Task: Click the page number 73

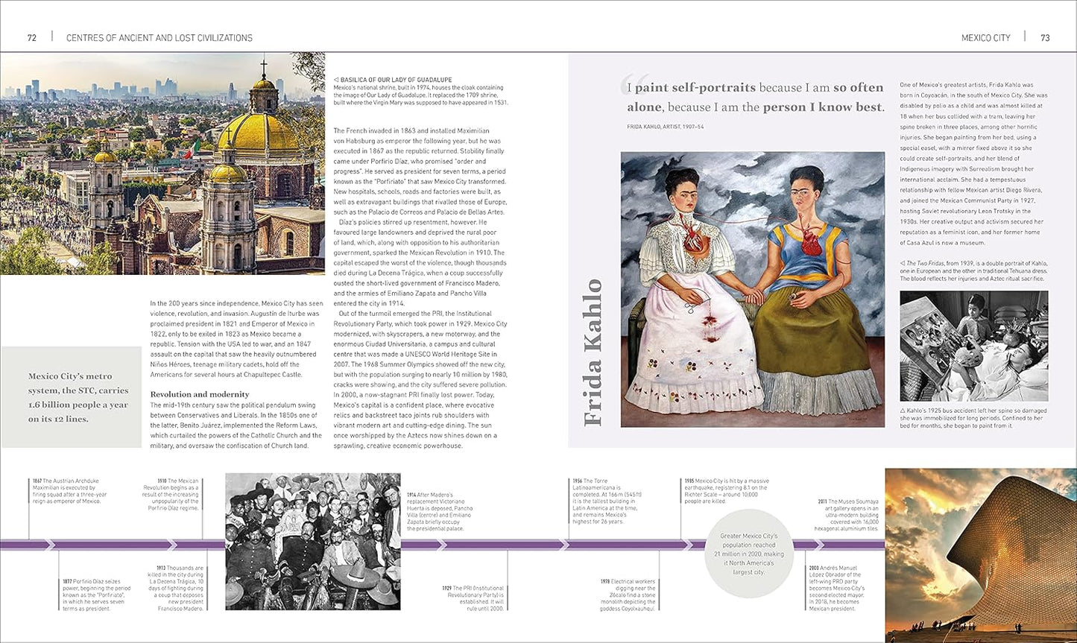Action: [1045, 37]
